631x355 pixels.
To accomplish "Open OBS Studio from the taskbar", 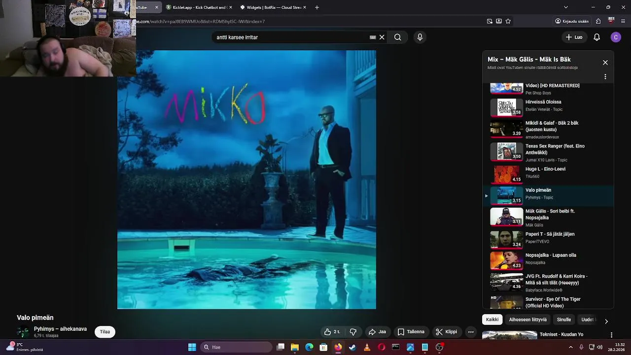I will tap(439, 347).
